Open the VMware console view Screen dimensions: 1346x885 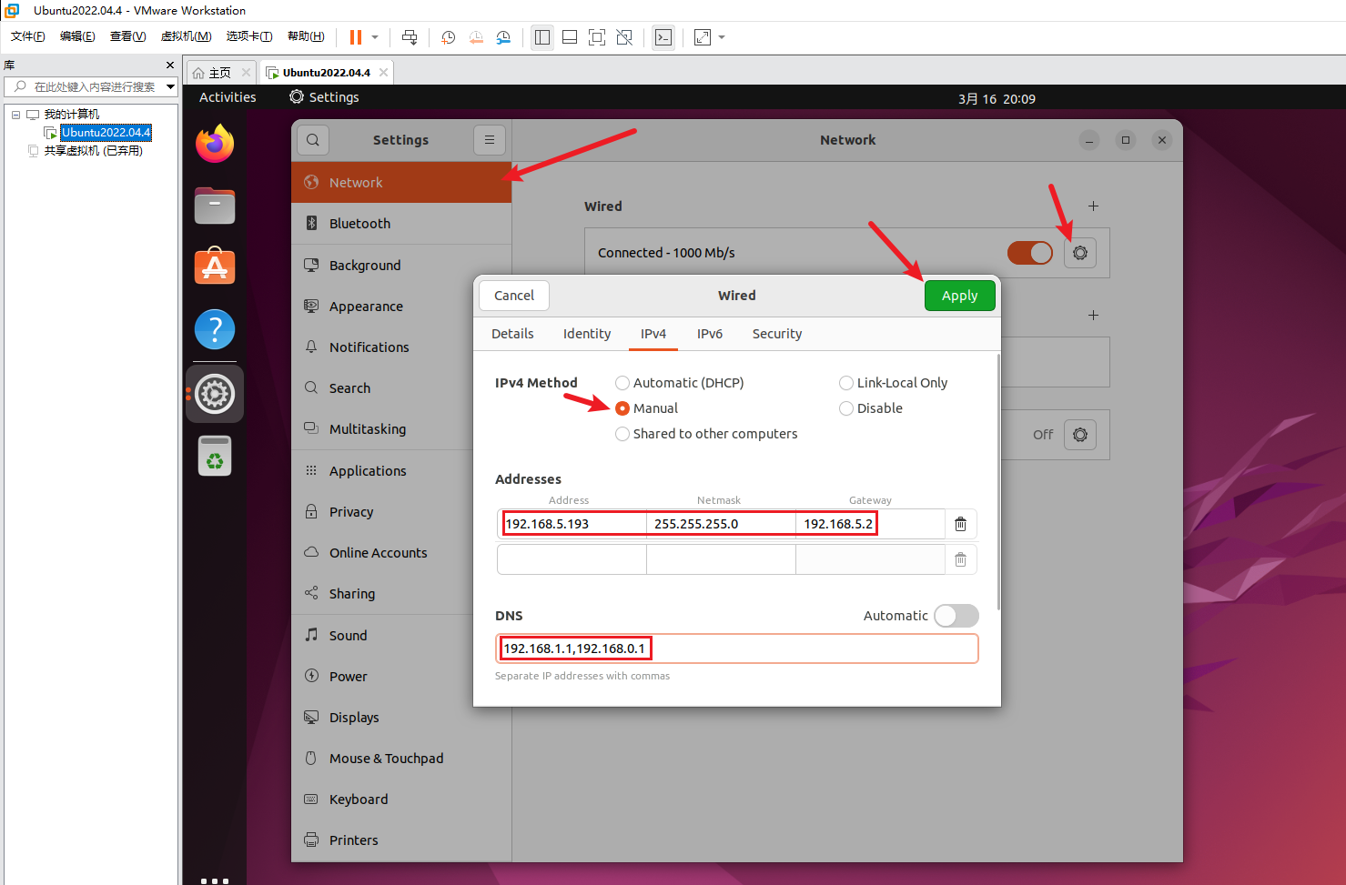pos(663,37)
